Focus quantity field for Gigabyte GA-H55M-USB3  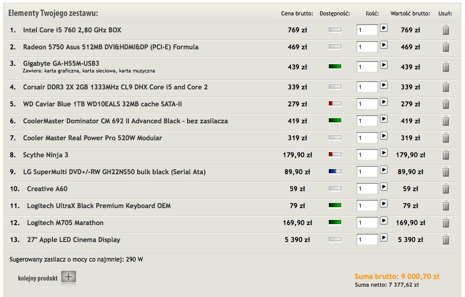(x=367, y=67)
